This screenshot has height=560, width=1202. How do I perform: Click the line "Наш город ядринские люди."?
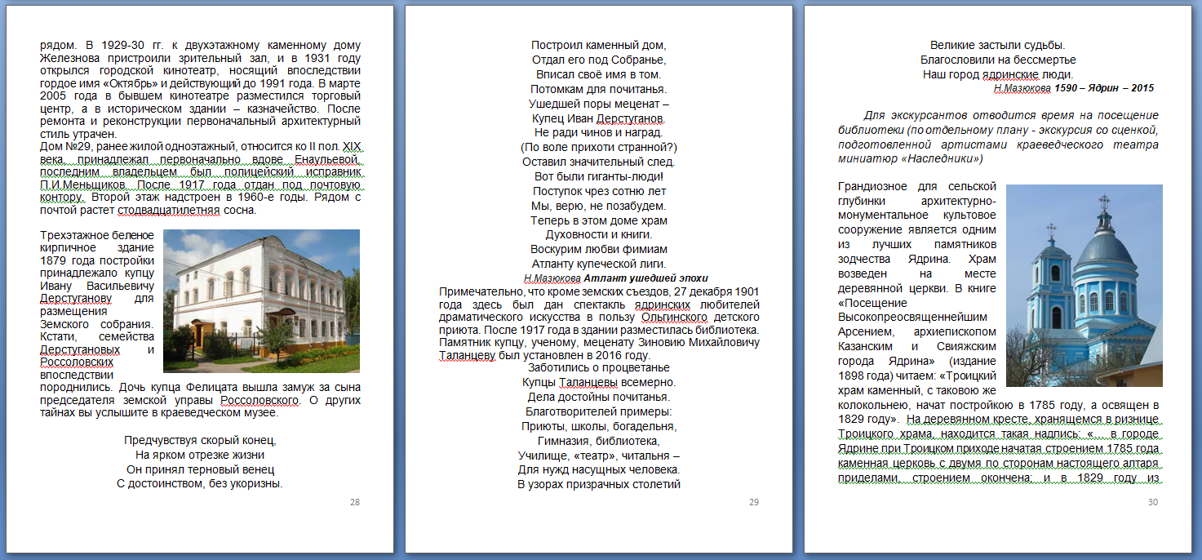click(x=998, y=74)
